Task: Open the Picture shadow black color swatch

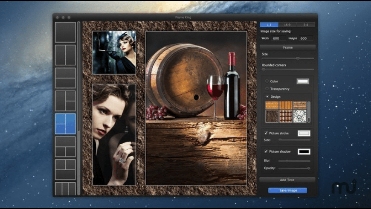Action: coord(304,151)
